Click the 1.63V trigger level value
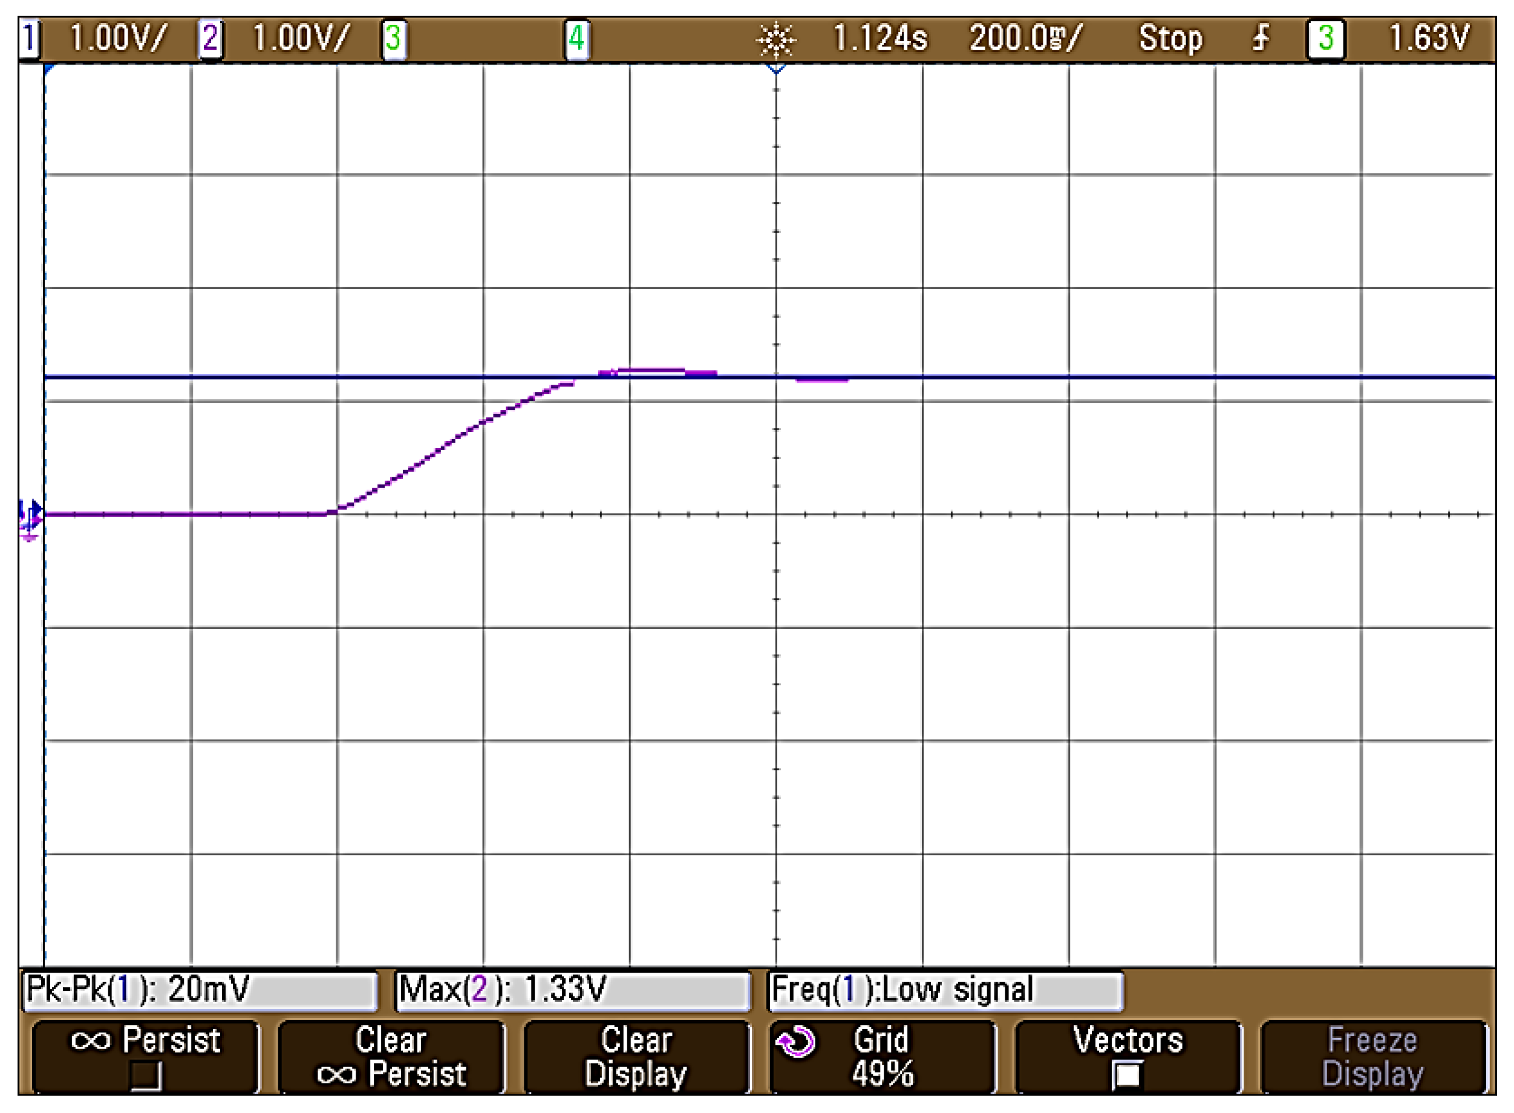 pos(1429,38)
